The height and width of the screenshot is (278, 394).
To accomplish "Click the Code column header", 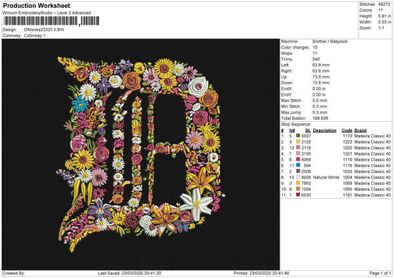I will 347,130.
